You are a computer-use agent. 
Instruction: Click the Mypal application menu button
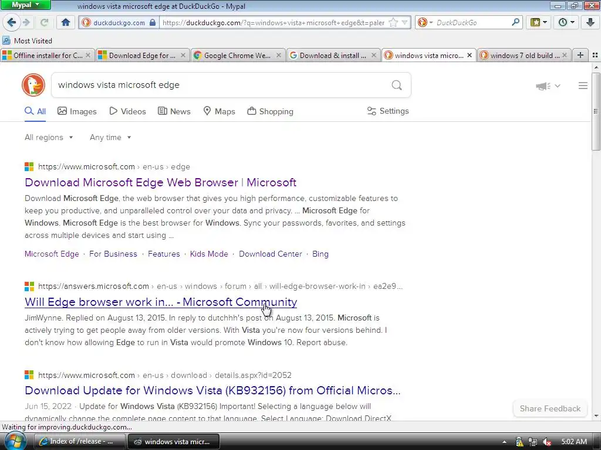[x=25, y=5]
